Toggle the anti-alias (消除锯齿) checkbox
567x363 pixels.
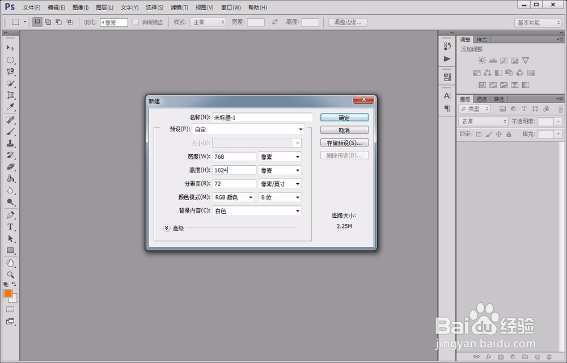pyautogui.click(x=135, y=22)
